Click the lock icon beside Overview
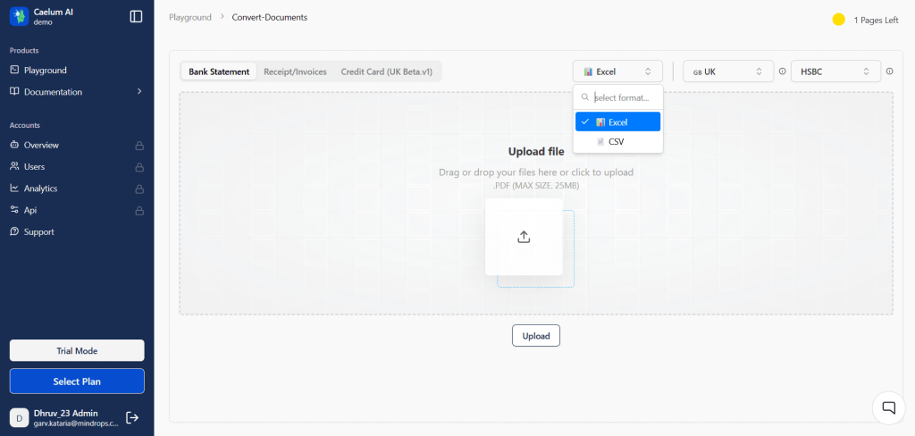The height and width of the screenshot is (436, 915). [x=139, y=146]
